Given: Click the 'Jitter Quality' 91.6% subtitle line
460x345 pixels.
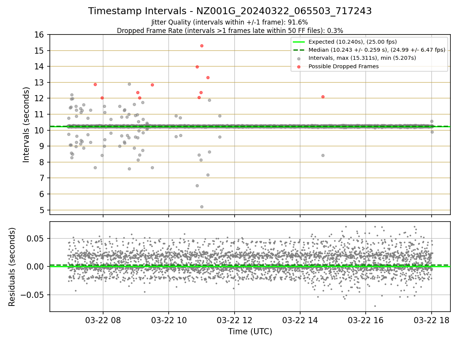Looking at the screenshot, I should click(x=230, y=22).
